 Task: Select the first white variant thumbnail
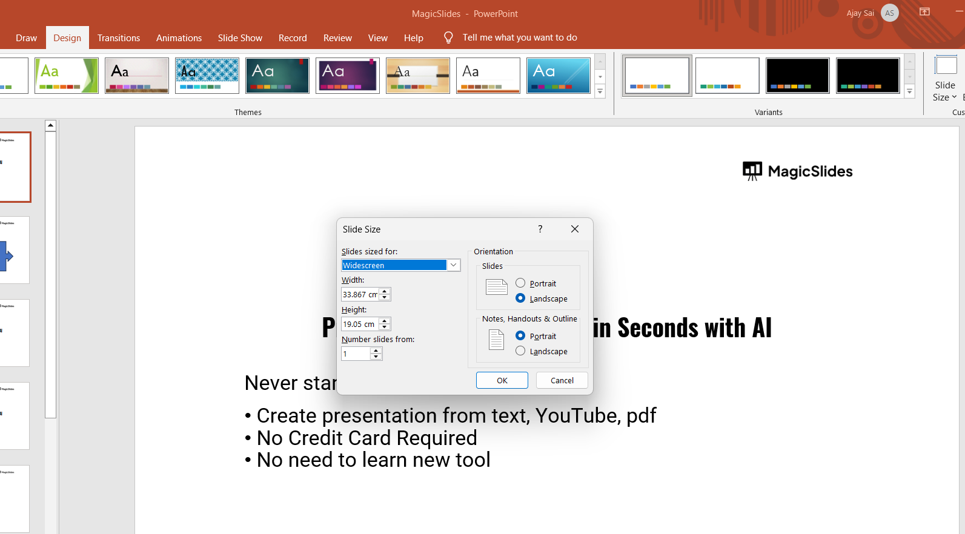[x=657, y=76]
